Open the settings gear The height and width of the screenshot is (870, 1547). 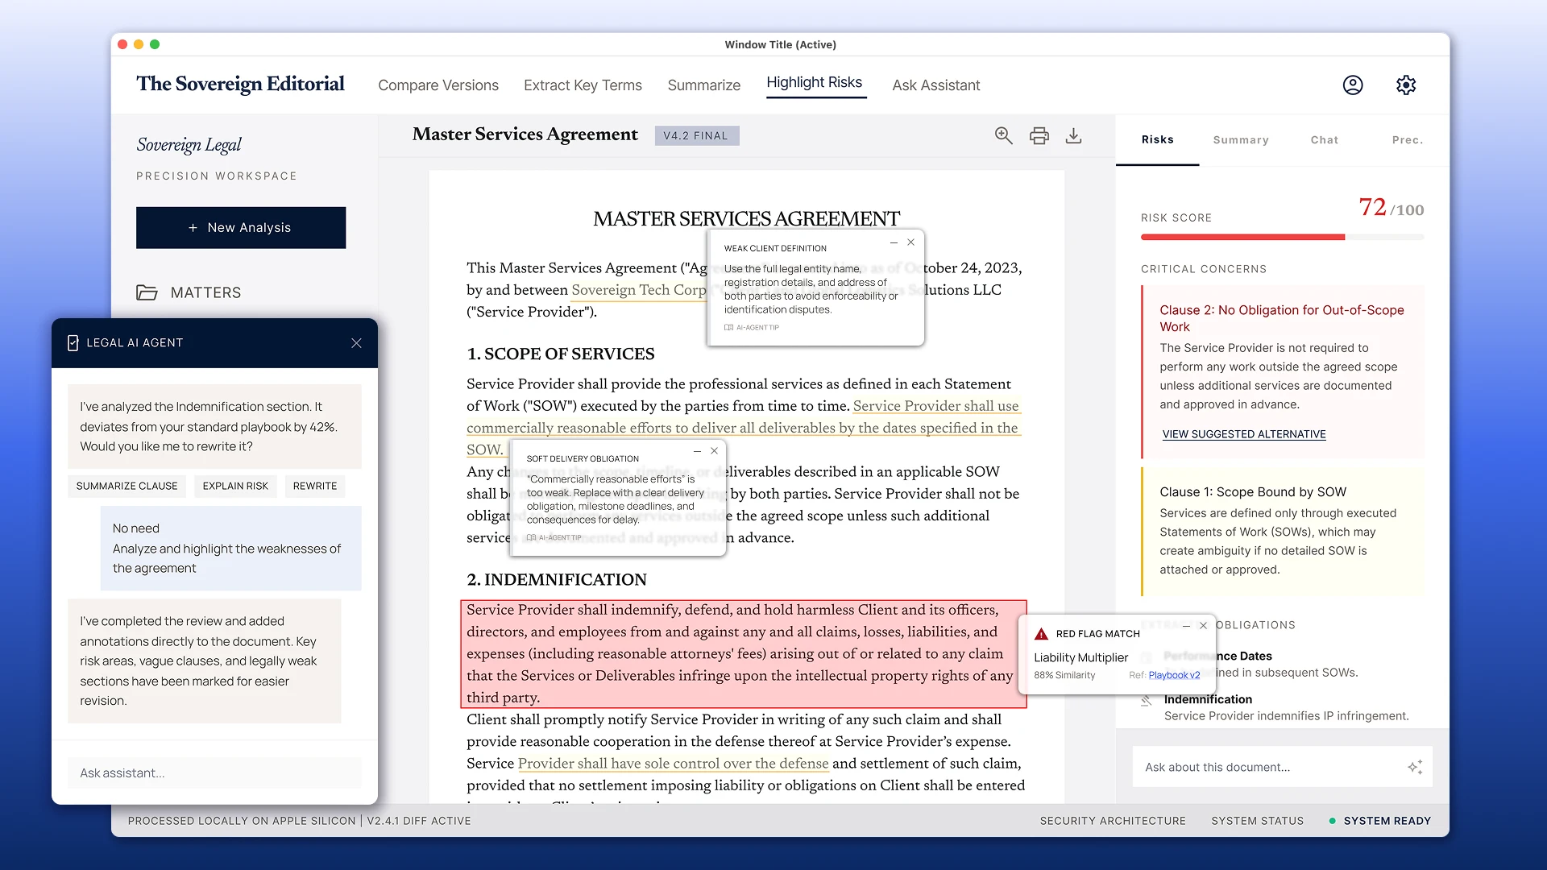click(1406, 85)
